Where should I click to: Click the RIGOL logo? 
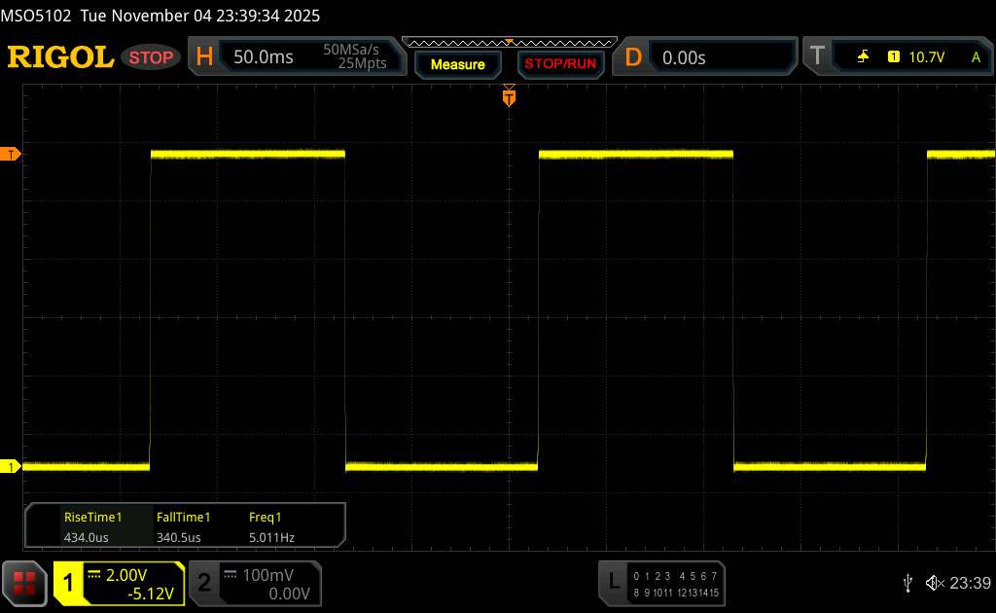[60, 57]
